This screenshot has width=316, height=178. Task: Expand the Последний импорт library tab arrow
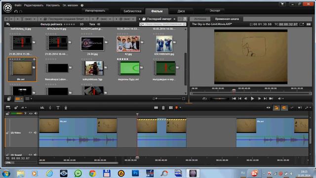coord(139,19)
